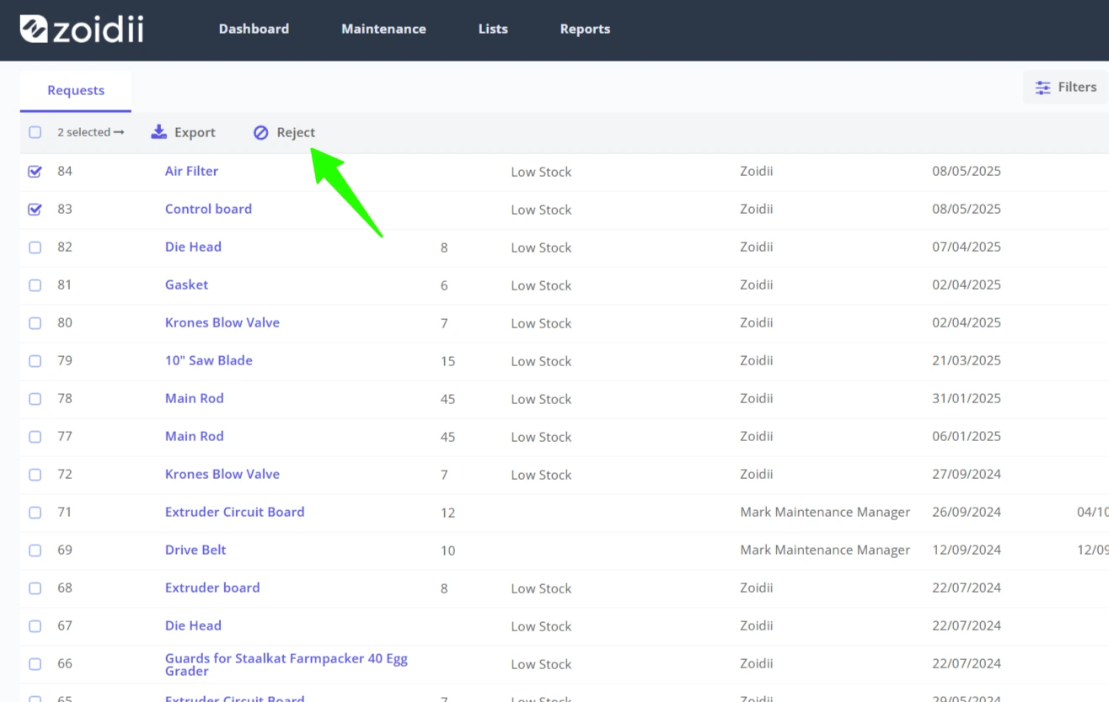
Task: Click the Filters sliders icon
Action: [x=1043, y=88]
